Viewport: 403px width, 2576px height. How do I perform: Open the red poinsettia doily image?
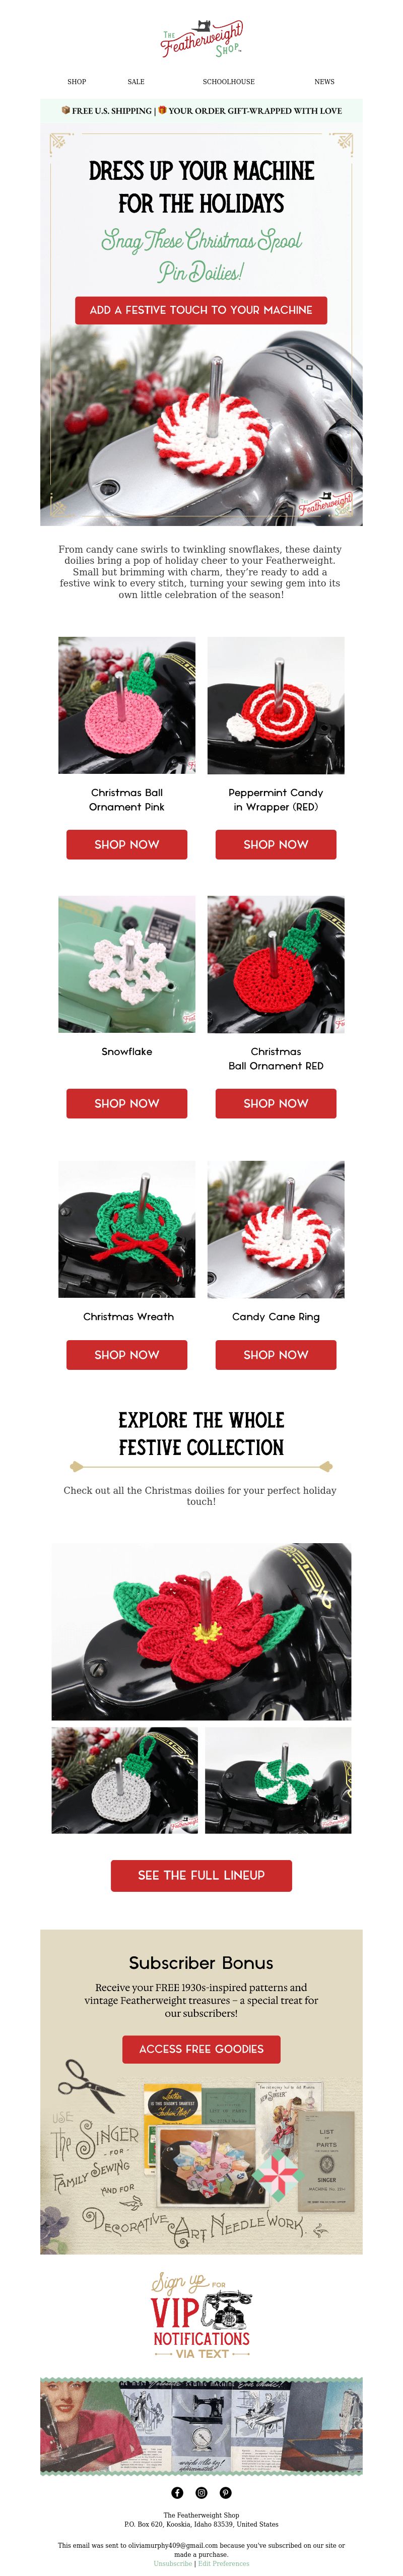click(201, 1631)
